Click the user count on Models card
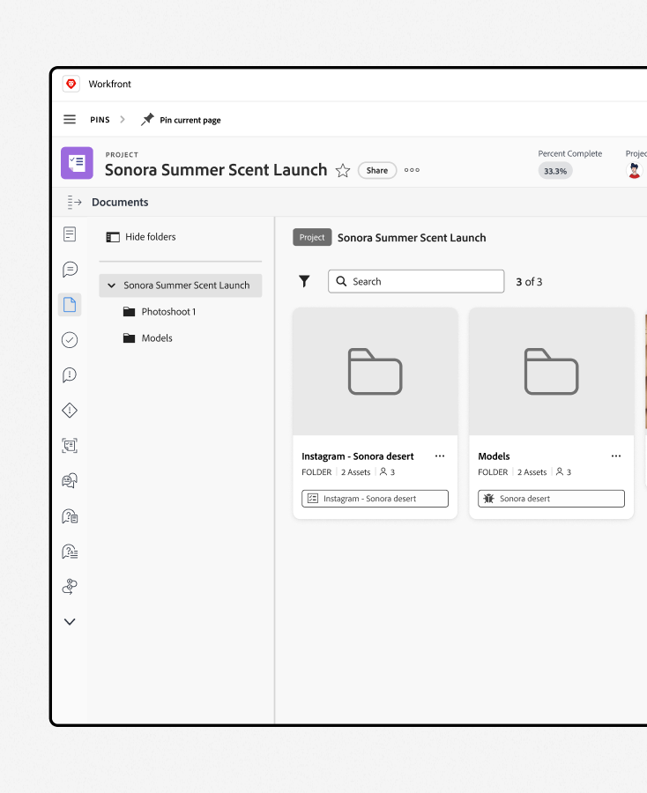 click(x=563, y=472)
